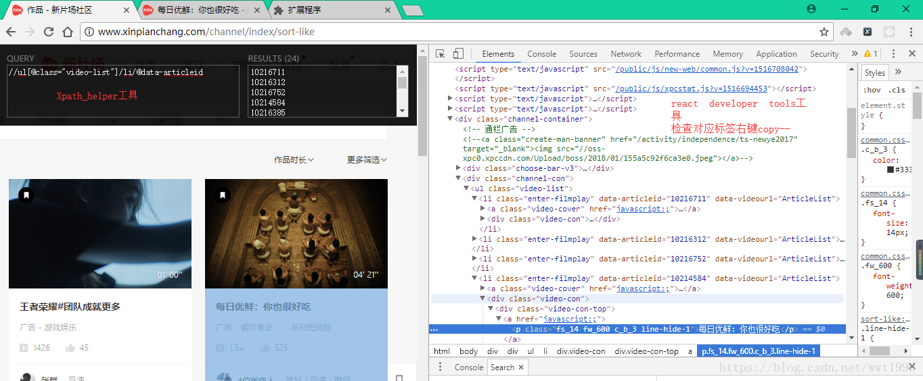The width and height of the screenshot is (923, 381).
Task: Open the 更多筛选 dropdown filter
Action: [367, 160]
